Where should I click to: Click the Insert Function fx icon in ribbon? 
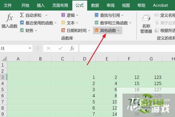pos(9,18)
